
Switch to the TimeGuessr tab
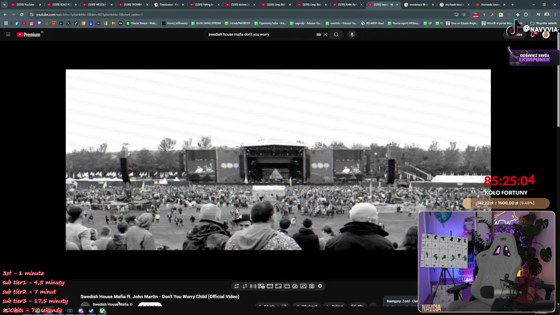coord(168,5)
